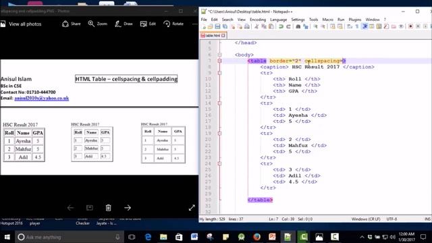Screen dimensions: 432x243
Task: Click Start Recording macro red dot icon
Action: point(410,27)
